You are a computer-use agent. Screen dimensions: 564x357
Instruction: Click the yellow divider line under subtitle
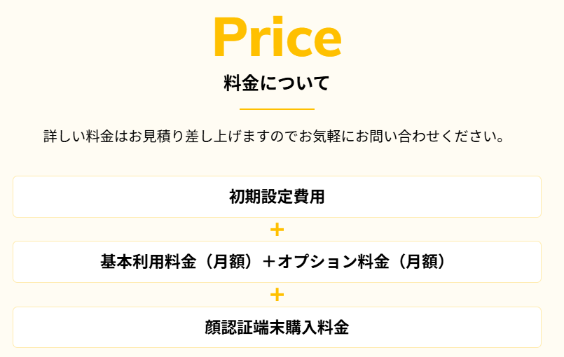point(277,109)
